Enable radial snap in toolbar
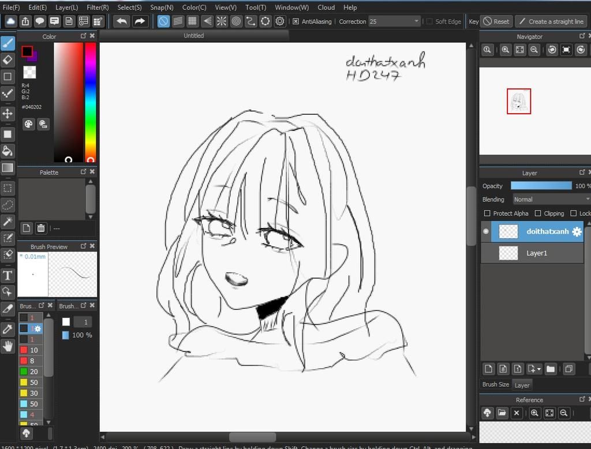The width and height of the screenshot is (591, 449). pos(222,21)
